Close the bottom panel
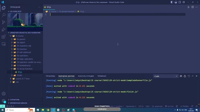 coord(197,76)
